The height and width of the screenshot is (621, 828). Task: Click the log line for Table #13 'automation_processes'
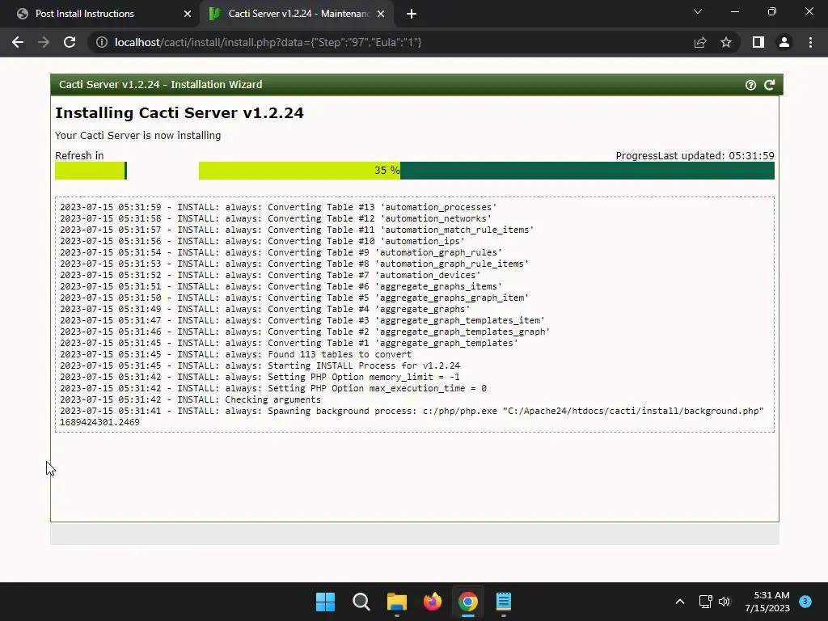[x=278, y=207]
